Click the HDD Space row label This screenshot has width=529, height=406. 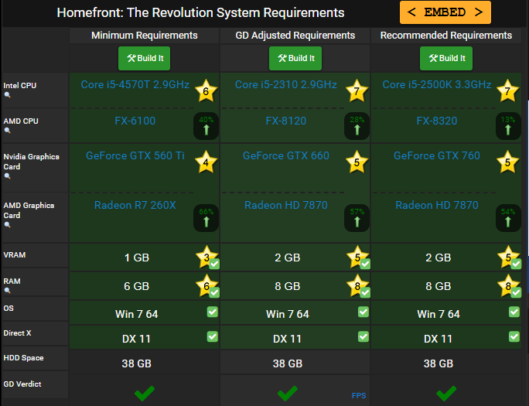point(23,358)
